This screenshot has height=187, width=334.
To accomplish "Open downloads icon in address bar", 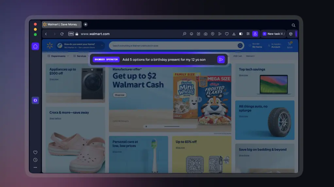I will (x=234, y=34).
